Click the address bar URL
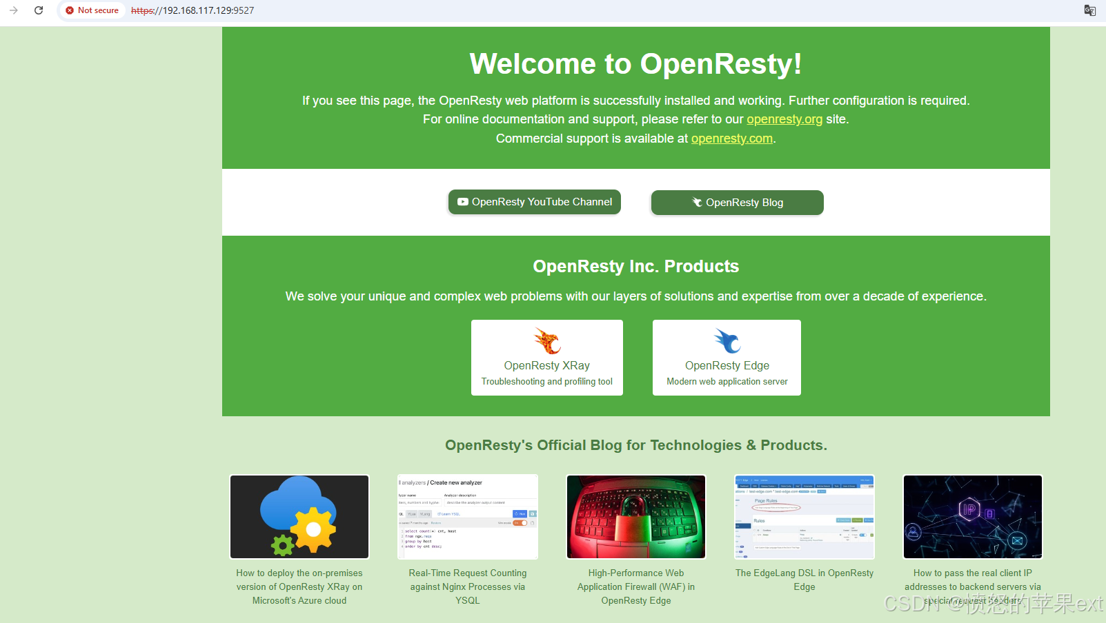Screen dimensions: 1106x623 click(192, 10)
